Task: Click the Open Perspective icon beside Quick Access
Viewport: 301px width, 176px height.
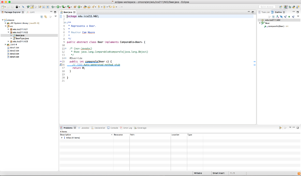Action: click(281, 7)
